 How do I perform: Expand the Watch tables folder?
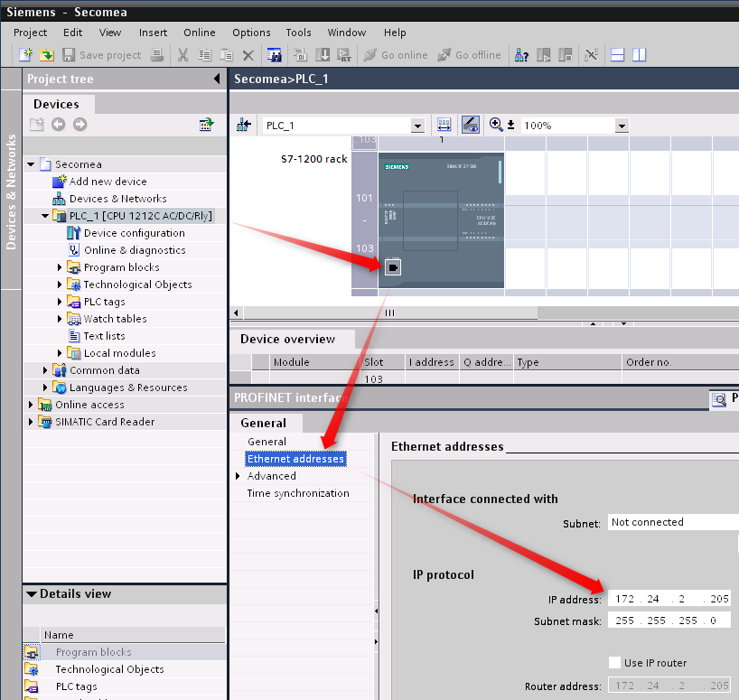(x=60, y=319)
